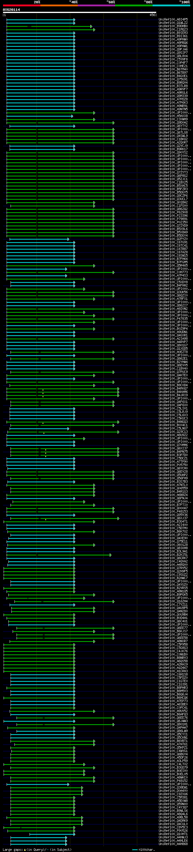Click the UniRef100_Q4F6X1 label
The height and width of the screenshot is (852, 193).
(173, 402)
